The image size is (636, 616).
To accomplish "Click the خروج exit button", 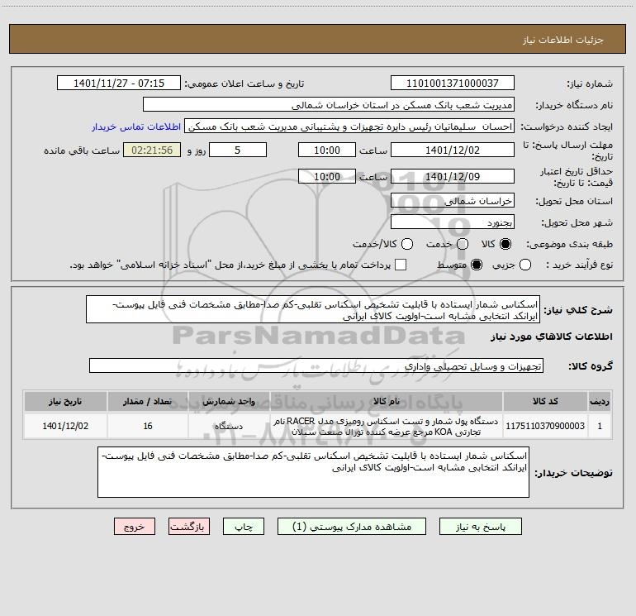I will pyautogui.click(x=135, y=527).
